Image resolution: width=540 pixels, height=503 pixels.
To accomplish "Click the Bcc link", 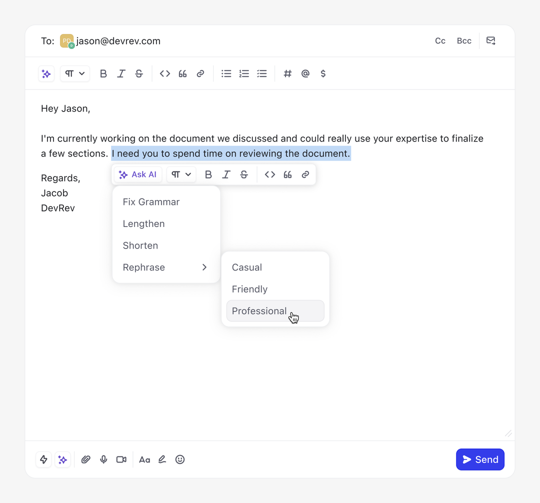I will coord(464,41).
